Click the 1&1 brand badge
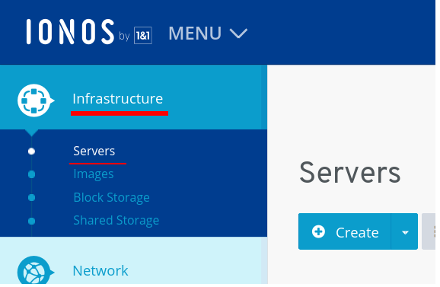440x287 pixels. (x=143, y=35)
